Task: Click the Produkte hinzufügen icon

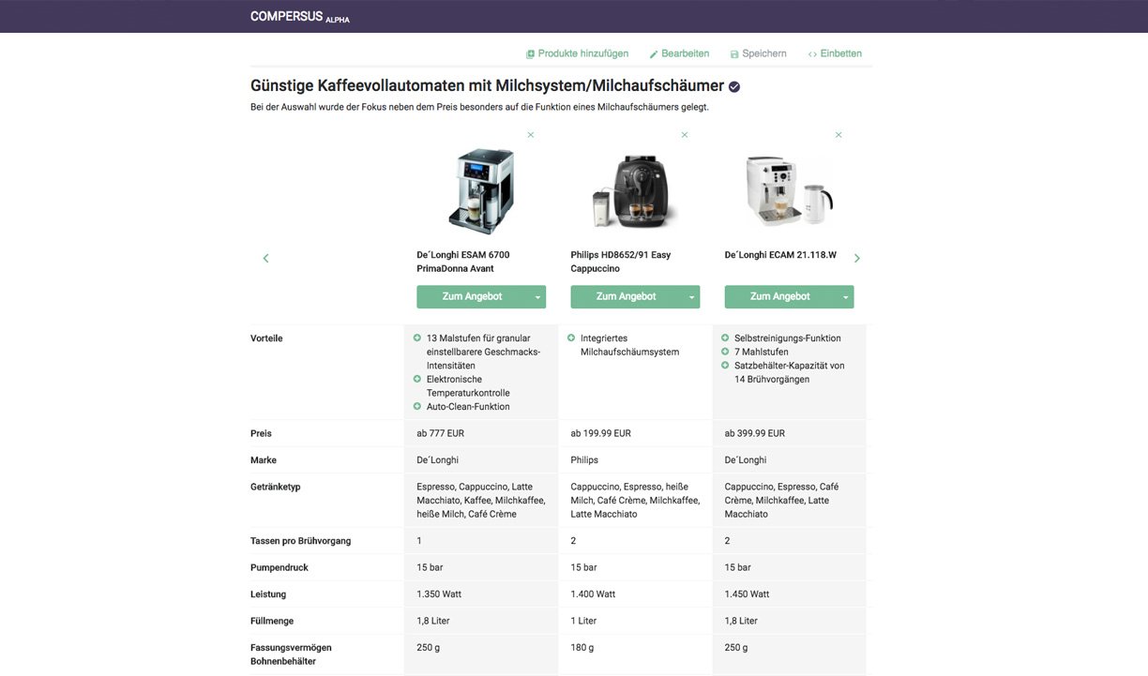Action: coord(530,54)
